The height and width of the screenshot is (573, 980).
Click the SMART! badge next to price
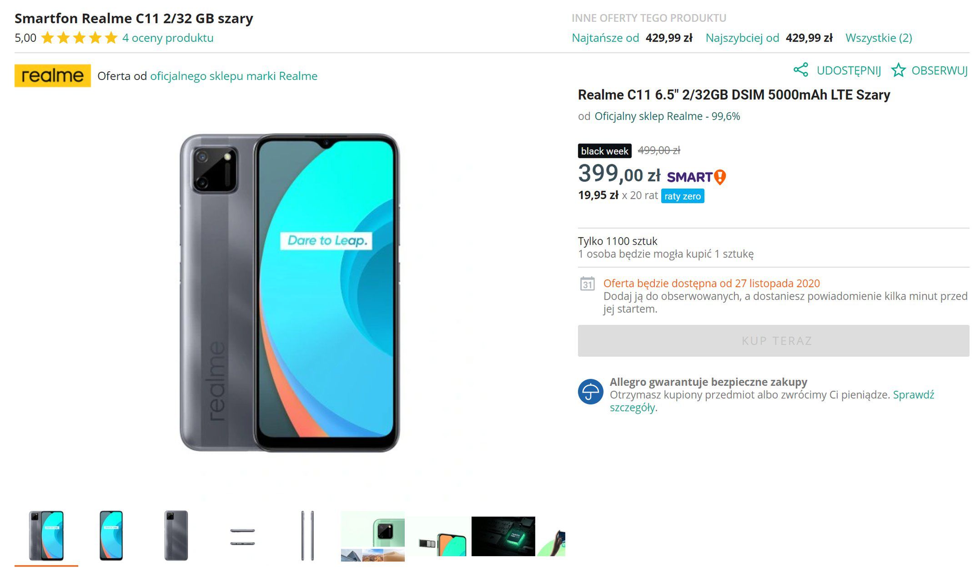(x=696, y=177)
